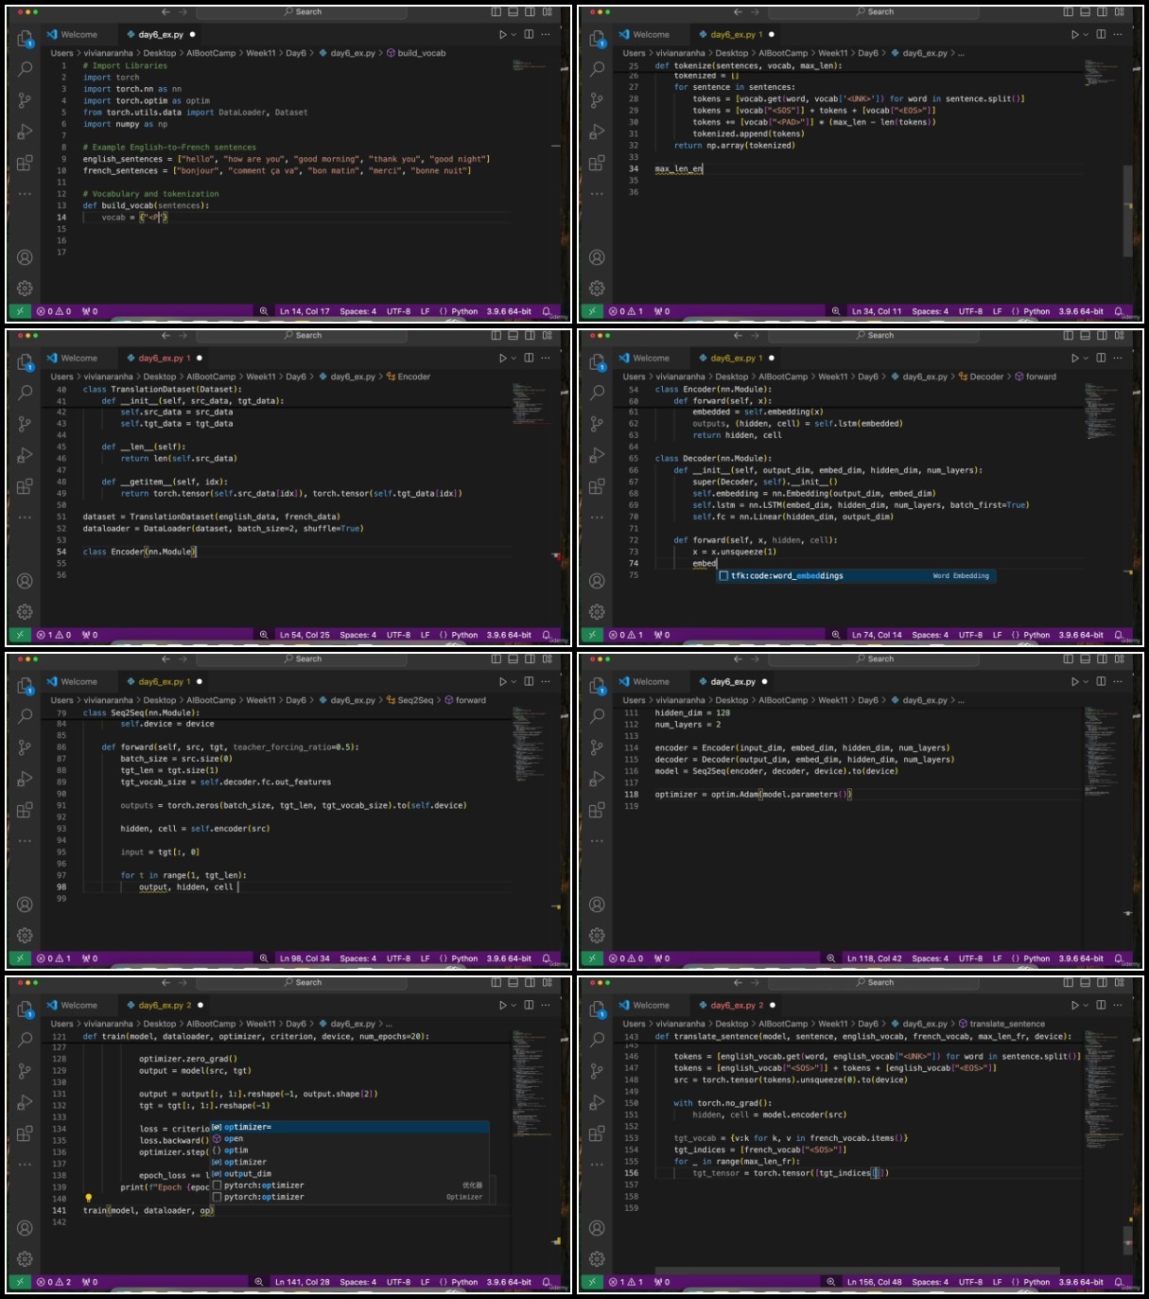Open Explorer in the tokenize window
1149x1299 pixels.
tap(597, 39)
